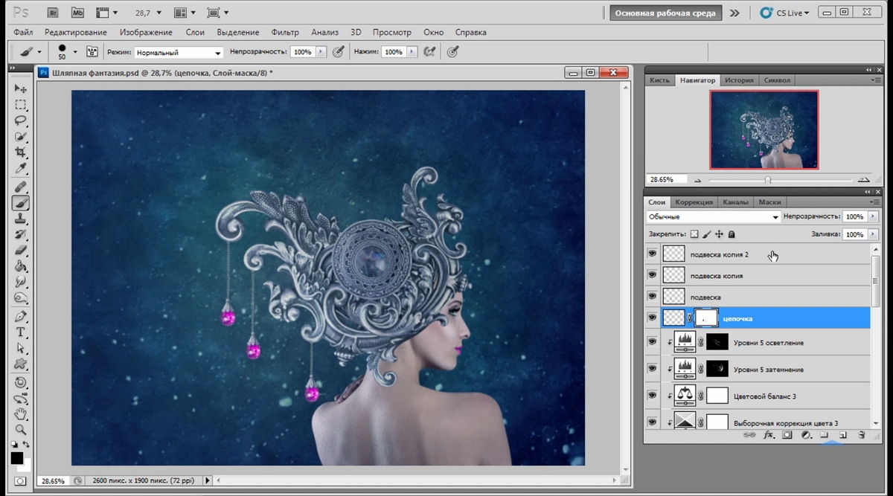Select the Move tool
The height and width of the screenshot is (496, 893).
(x=21, y=88)
